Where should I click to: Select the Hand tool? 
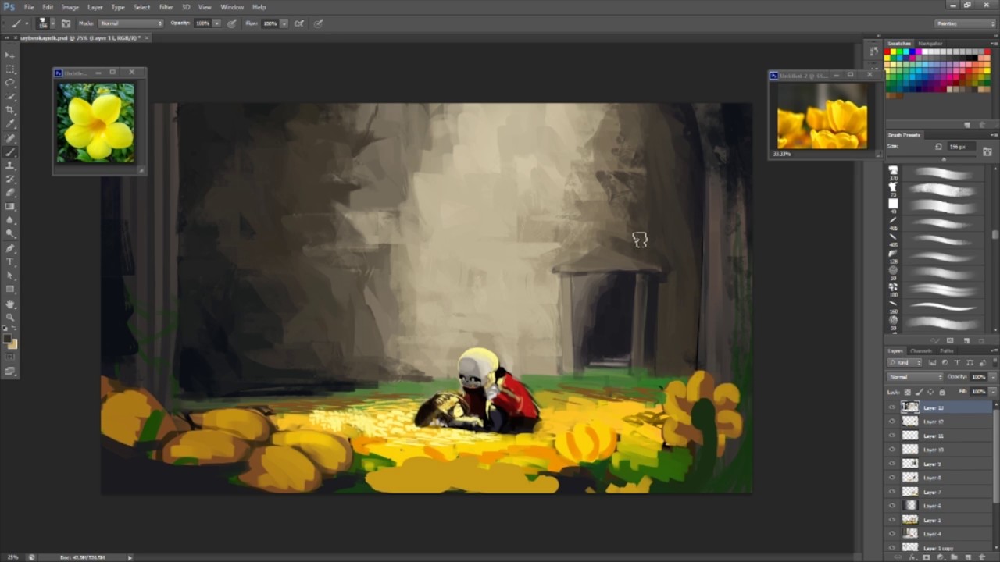click(10, 304)
